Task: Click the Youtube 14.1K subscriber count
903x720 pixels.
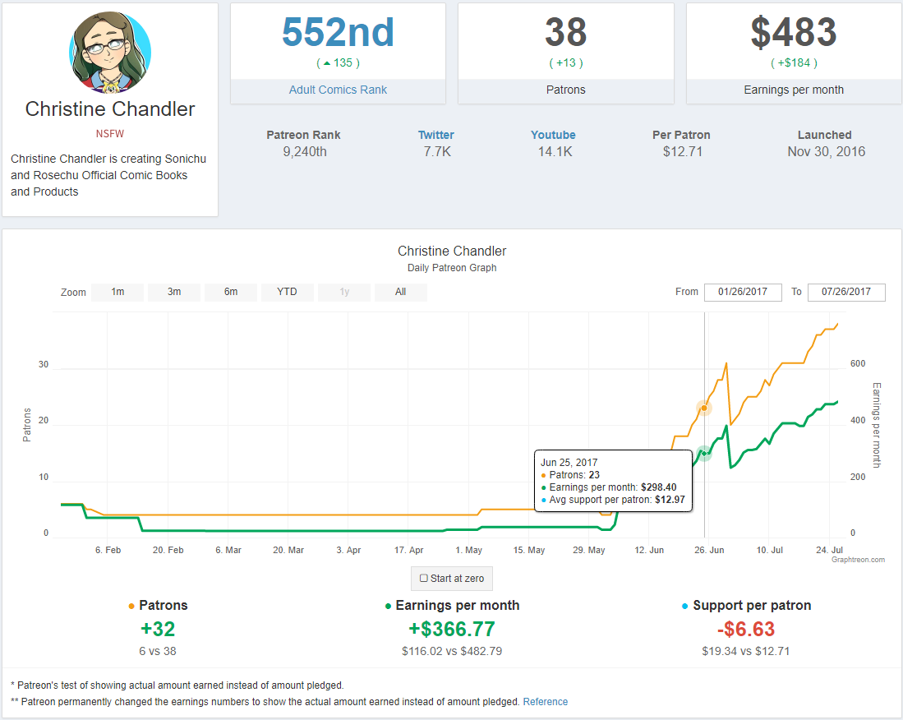Action: [x=555, y=151]
